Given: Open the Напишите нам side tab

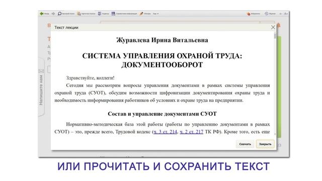Looking at the screenshot, I should [41, 87].
